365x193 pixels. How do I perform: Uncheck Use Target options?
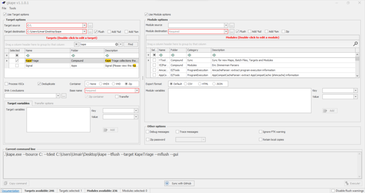[x=5, y=15]
